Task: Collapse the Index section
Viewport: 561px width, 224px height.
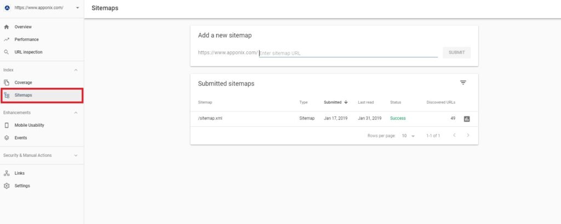Action: [76, 70]
